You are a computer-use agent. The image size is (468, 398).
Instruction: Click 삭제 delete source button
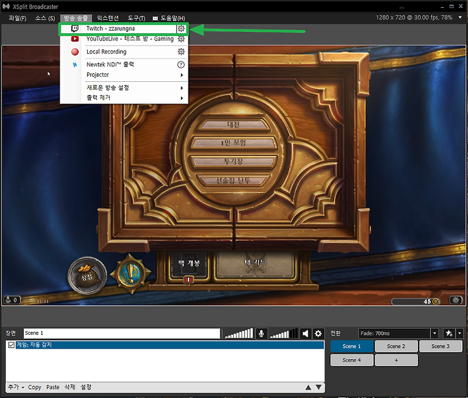(70, 387)
